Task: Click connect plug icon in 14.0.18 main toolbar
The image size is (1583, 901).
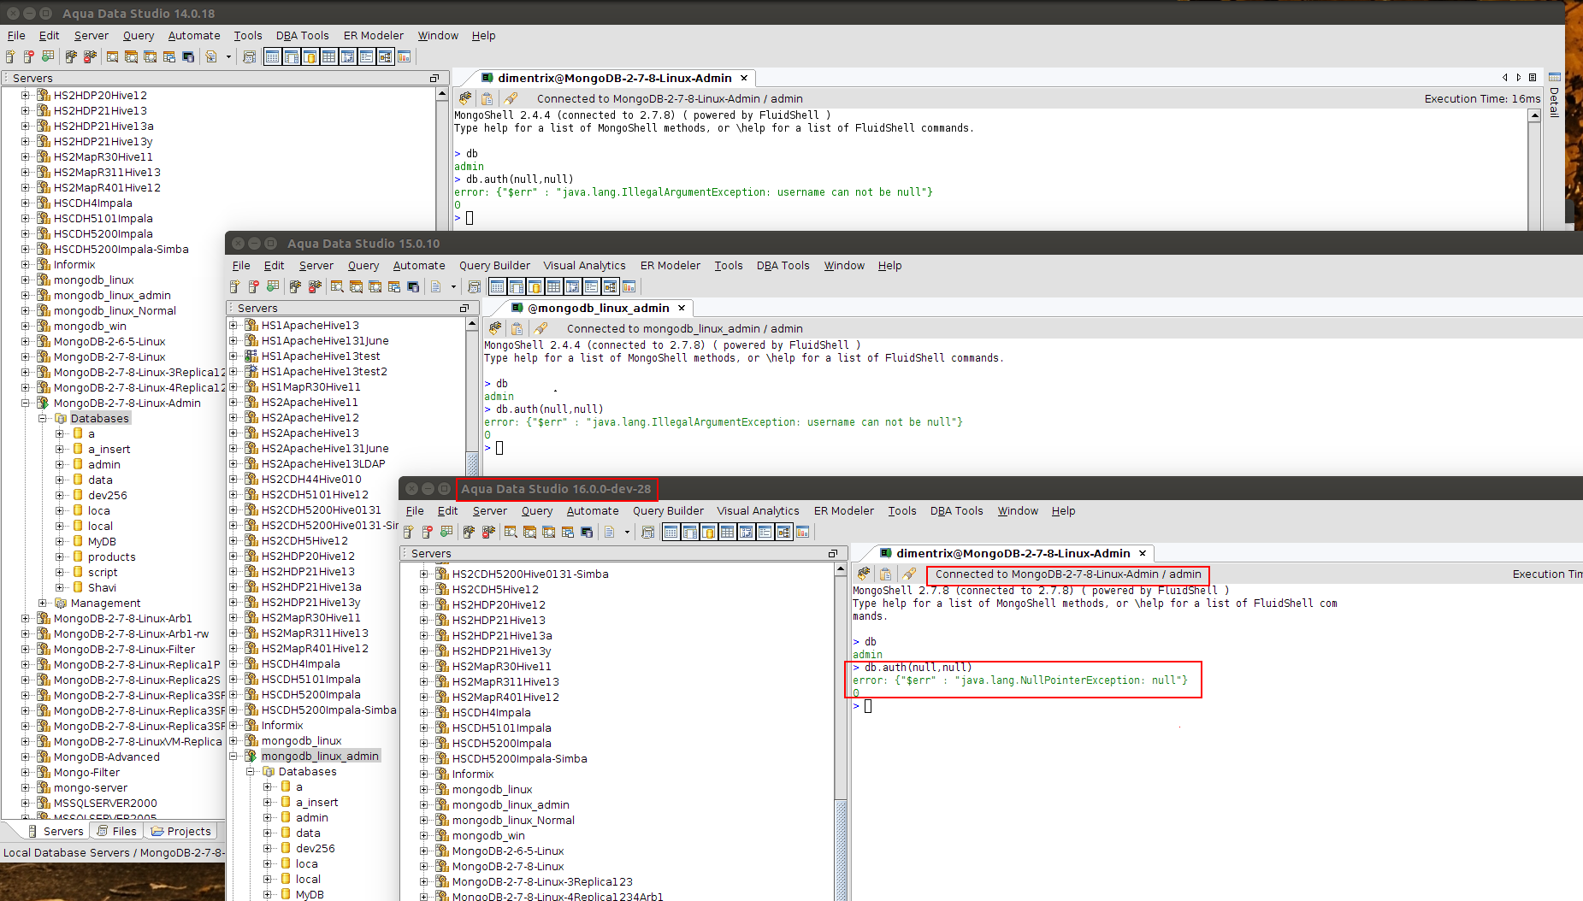Action: (x=71, y=56)
